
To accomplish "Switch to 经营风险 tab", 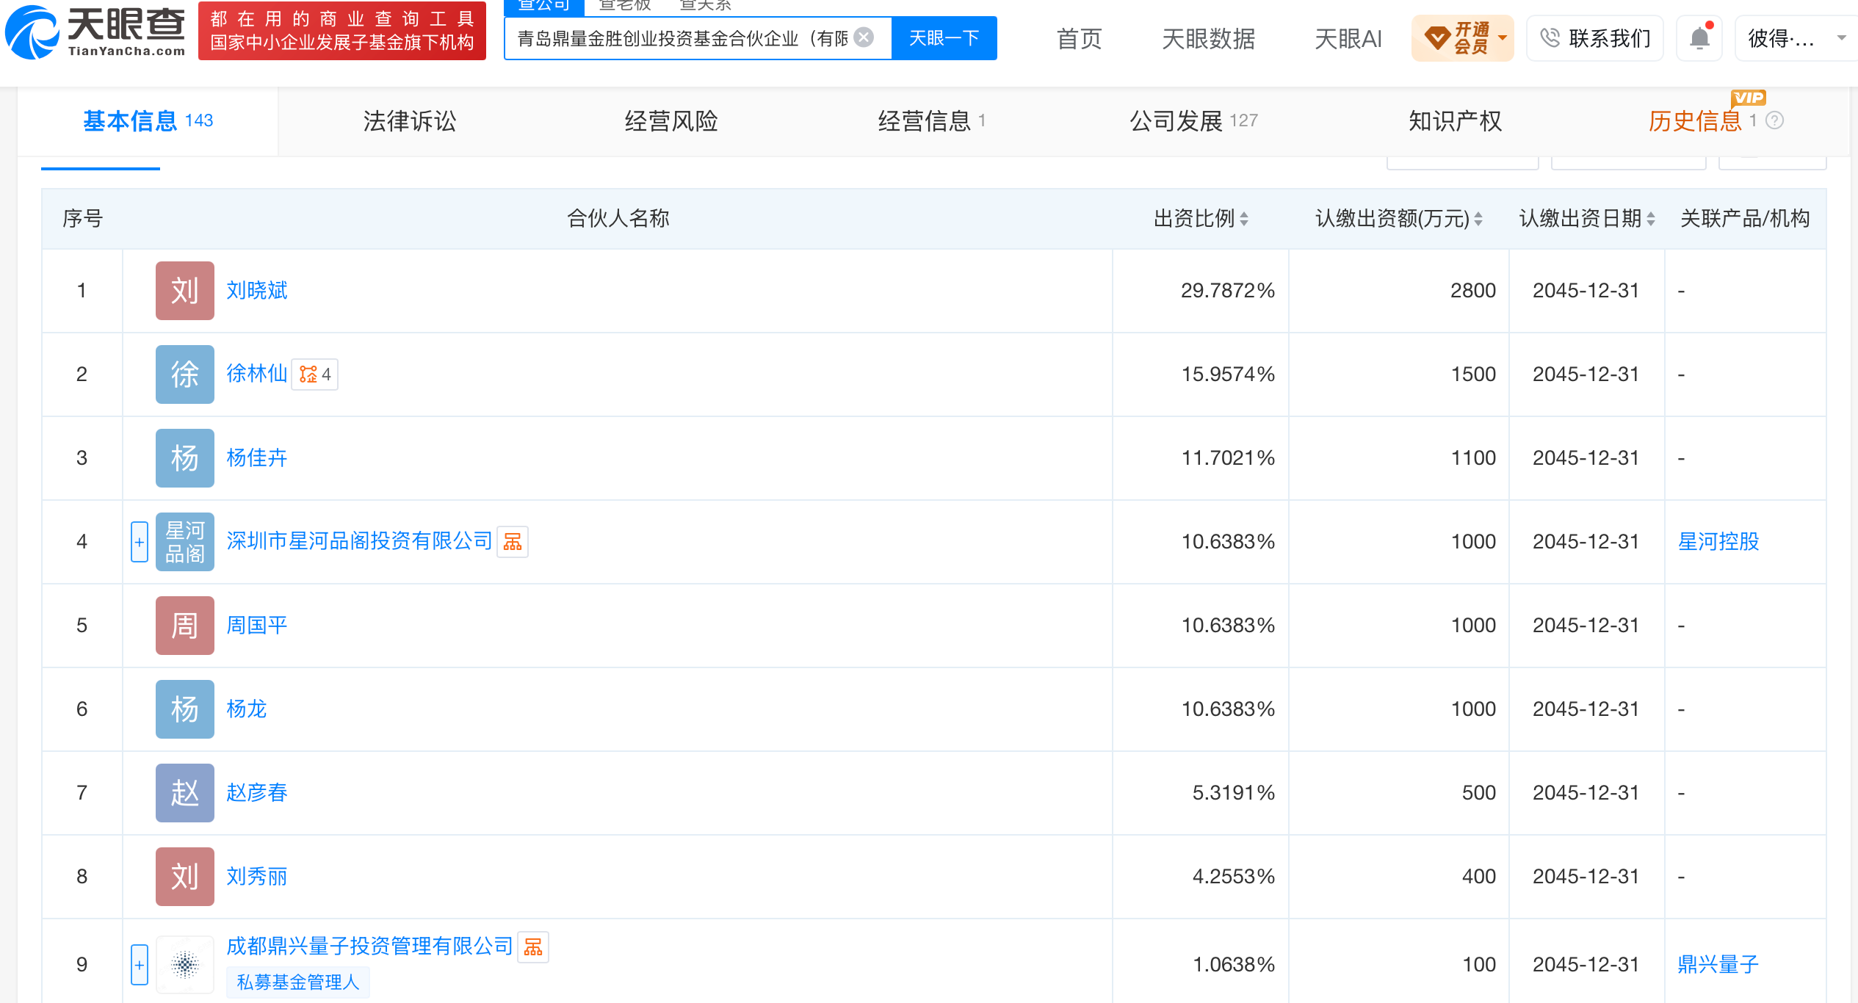I will [x=670, y=121].
